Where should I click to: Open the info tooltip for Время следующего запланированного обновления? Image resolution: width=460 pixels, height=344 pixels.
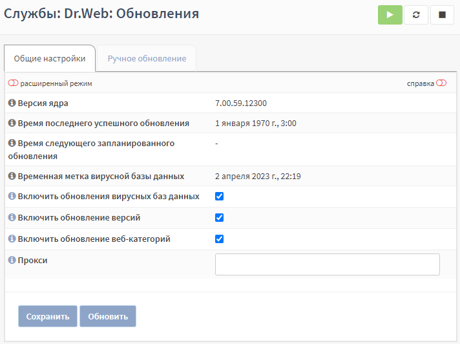[x=12, y=143]
